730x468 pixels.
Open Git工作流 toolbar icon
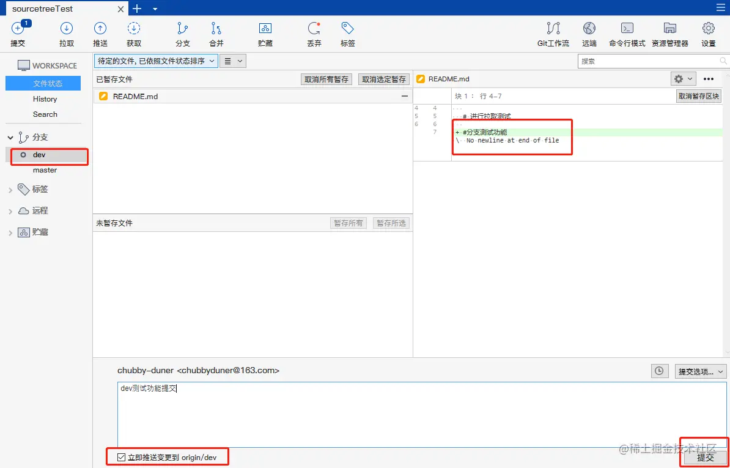pos(553,29)
